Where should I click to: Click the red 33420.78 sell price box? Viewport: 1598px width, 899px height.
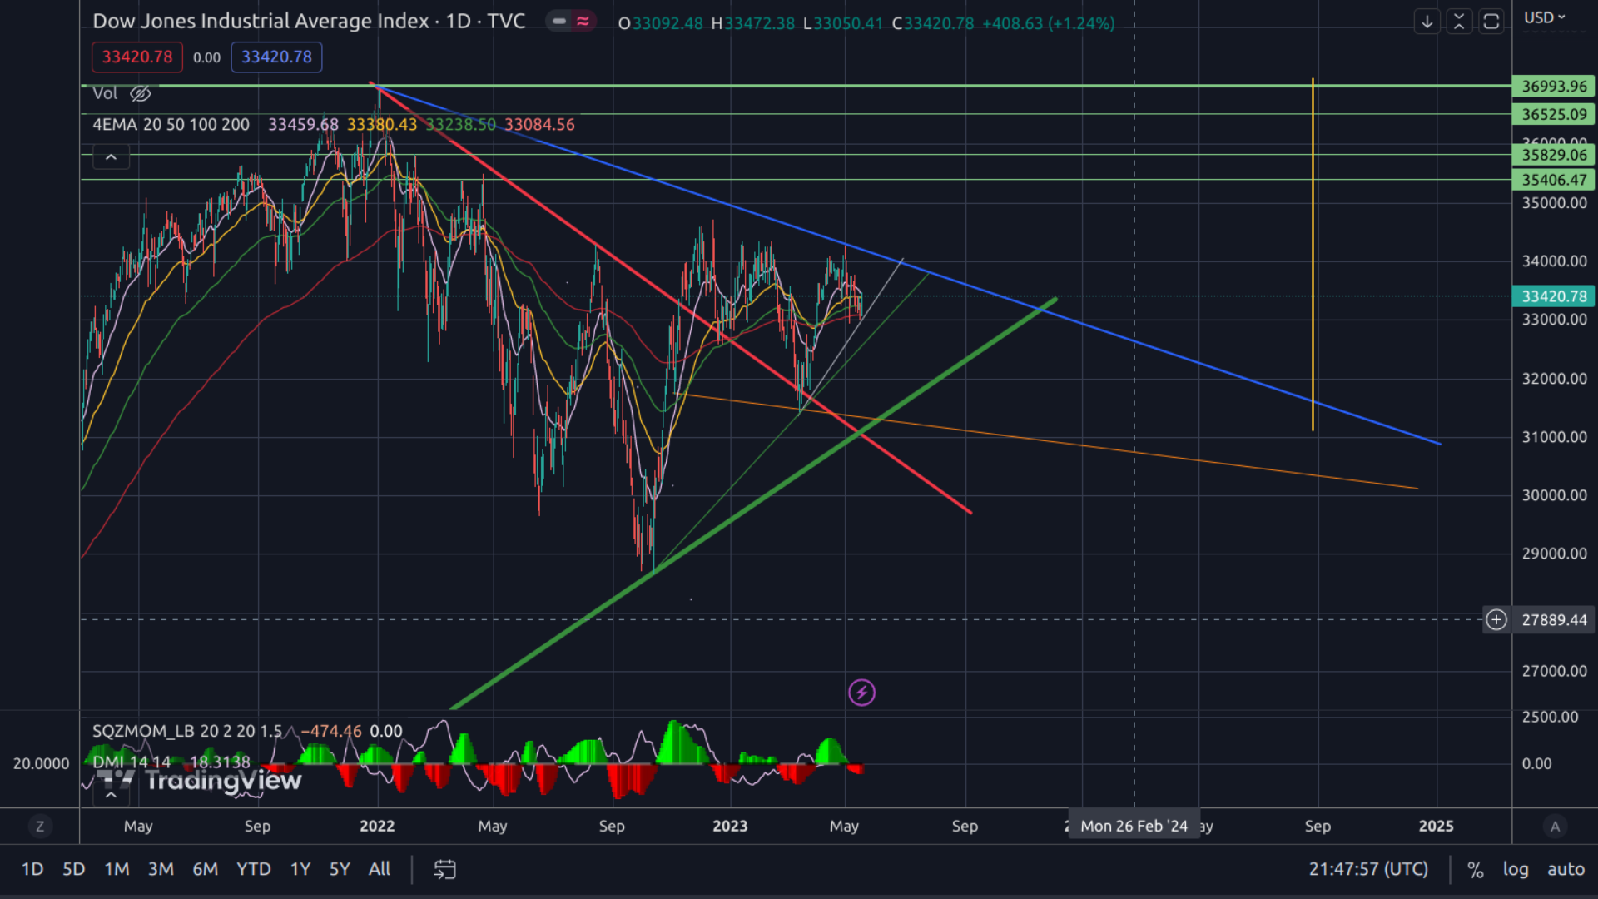tap(137, 57)
